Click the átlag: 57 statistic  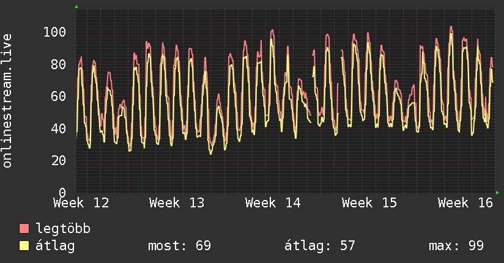[320, 246]
